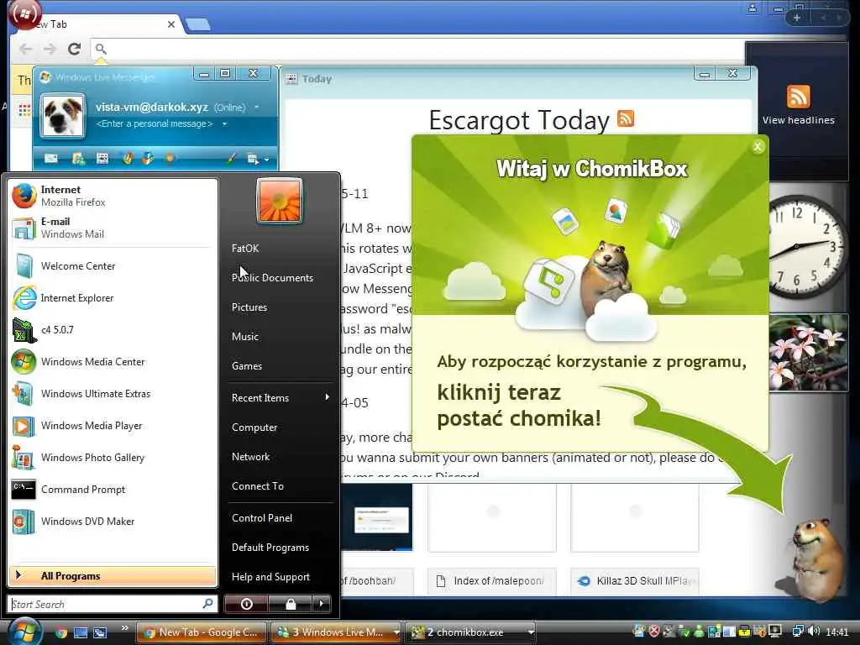Click Chrome quick launch icon in taskbar
The width and height of the screenshot is (860, 645).
tap(61, 632)
